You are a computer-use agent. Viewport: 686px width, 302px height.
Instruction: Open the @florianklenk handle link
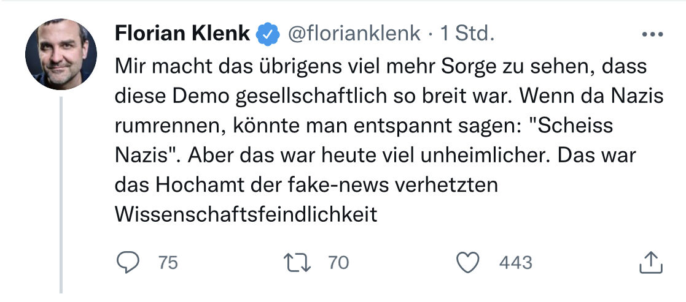(x=354, y=34)
